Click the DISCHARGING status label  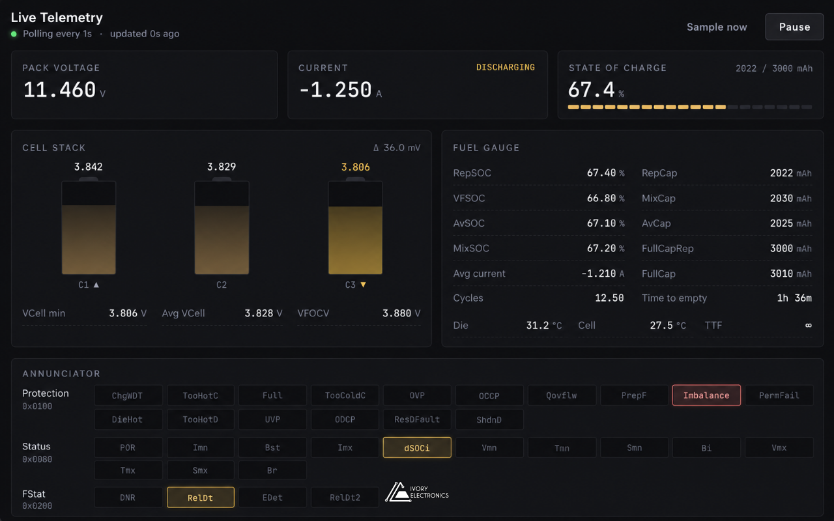tap(506, 67)
